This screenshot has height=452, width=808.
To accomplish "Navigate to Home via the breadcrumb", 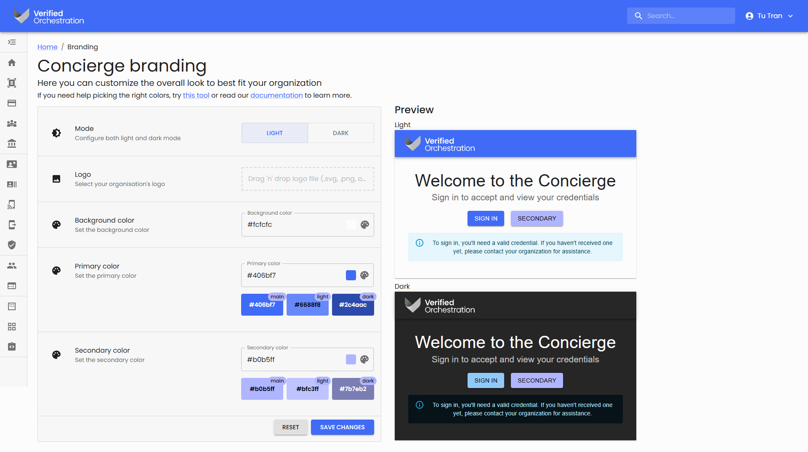I will click(47, 47).
